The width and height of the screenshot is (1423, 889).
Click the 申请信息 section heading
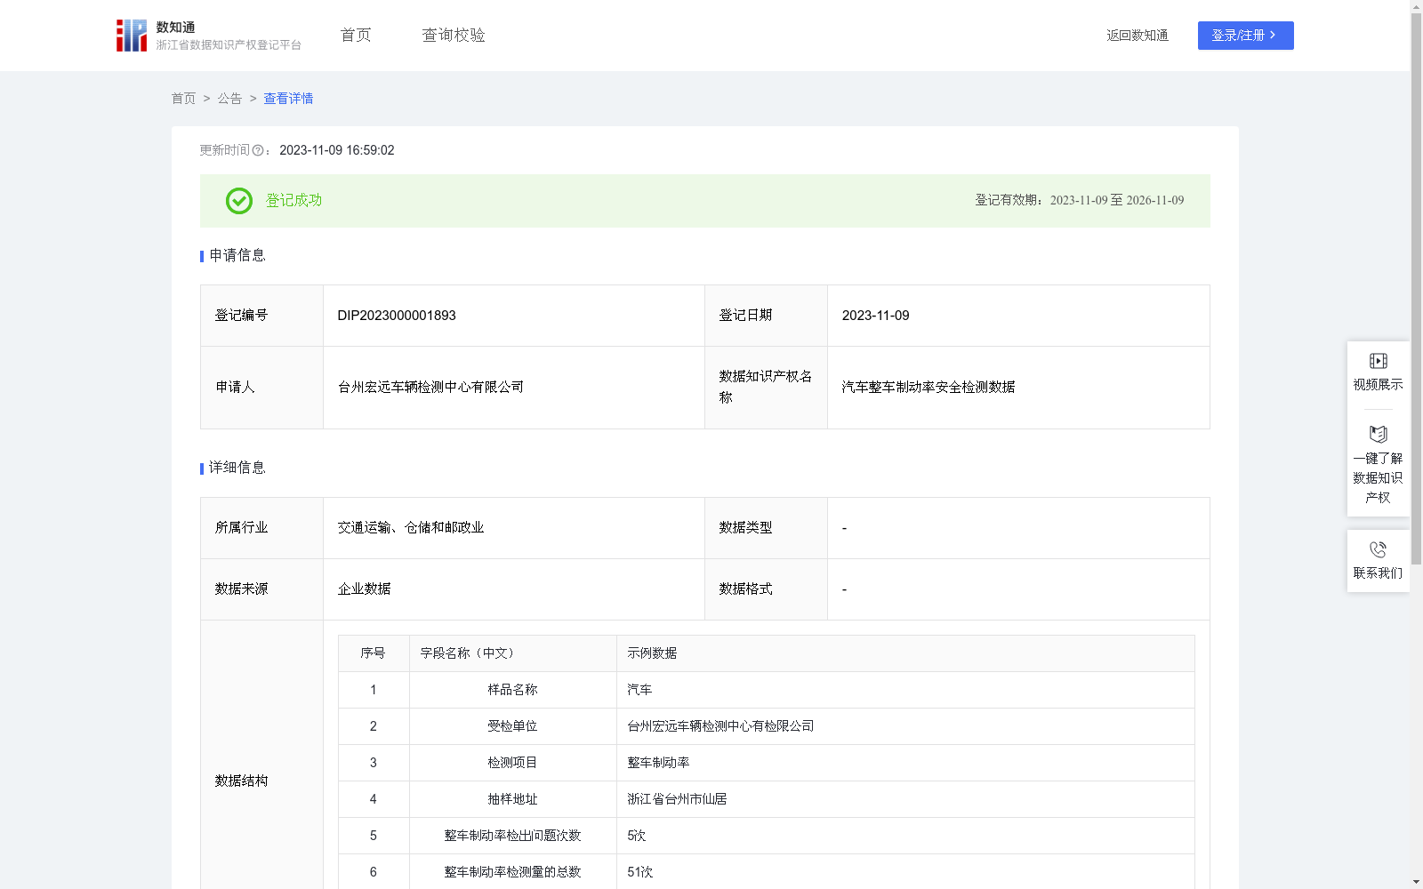pyautogui.click(x=237, y=256)
